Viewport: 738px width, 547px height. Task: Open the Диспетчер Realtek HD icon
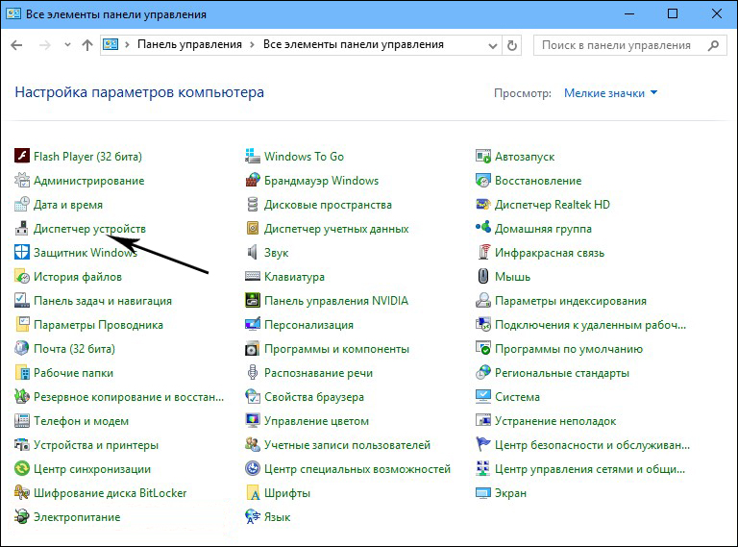[483, 204]
